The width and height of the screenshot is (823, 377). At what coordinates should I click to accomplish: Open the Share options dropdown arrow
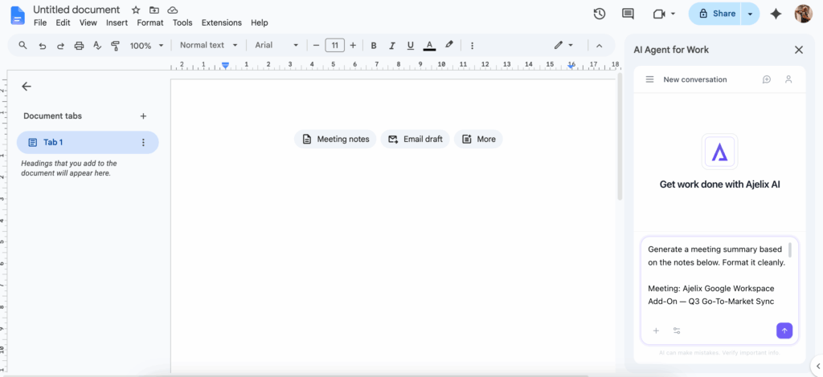click(x=751, y=14)
